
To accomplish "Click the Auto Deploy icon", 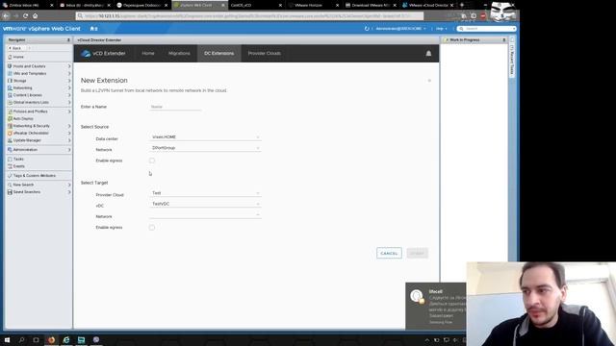I will [10, 118].
